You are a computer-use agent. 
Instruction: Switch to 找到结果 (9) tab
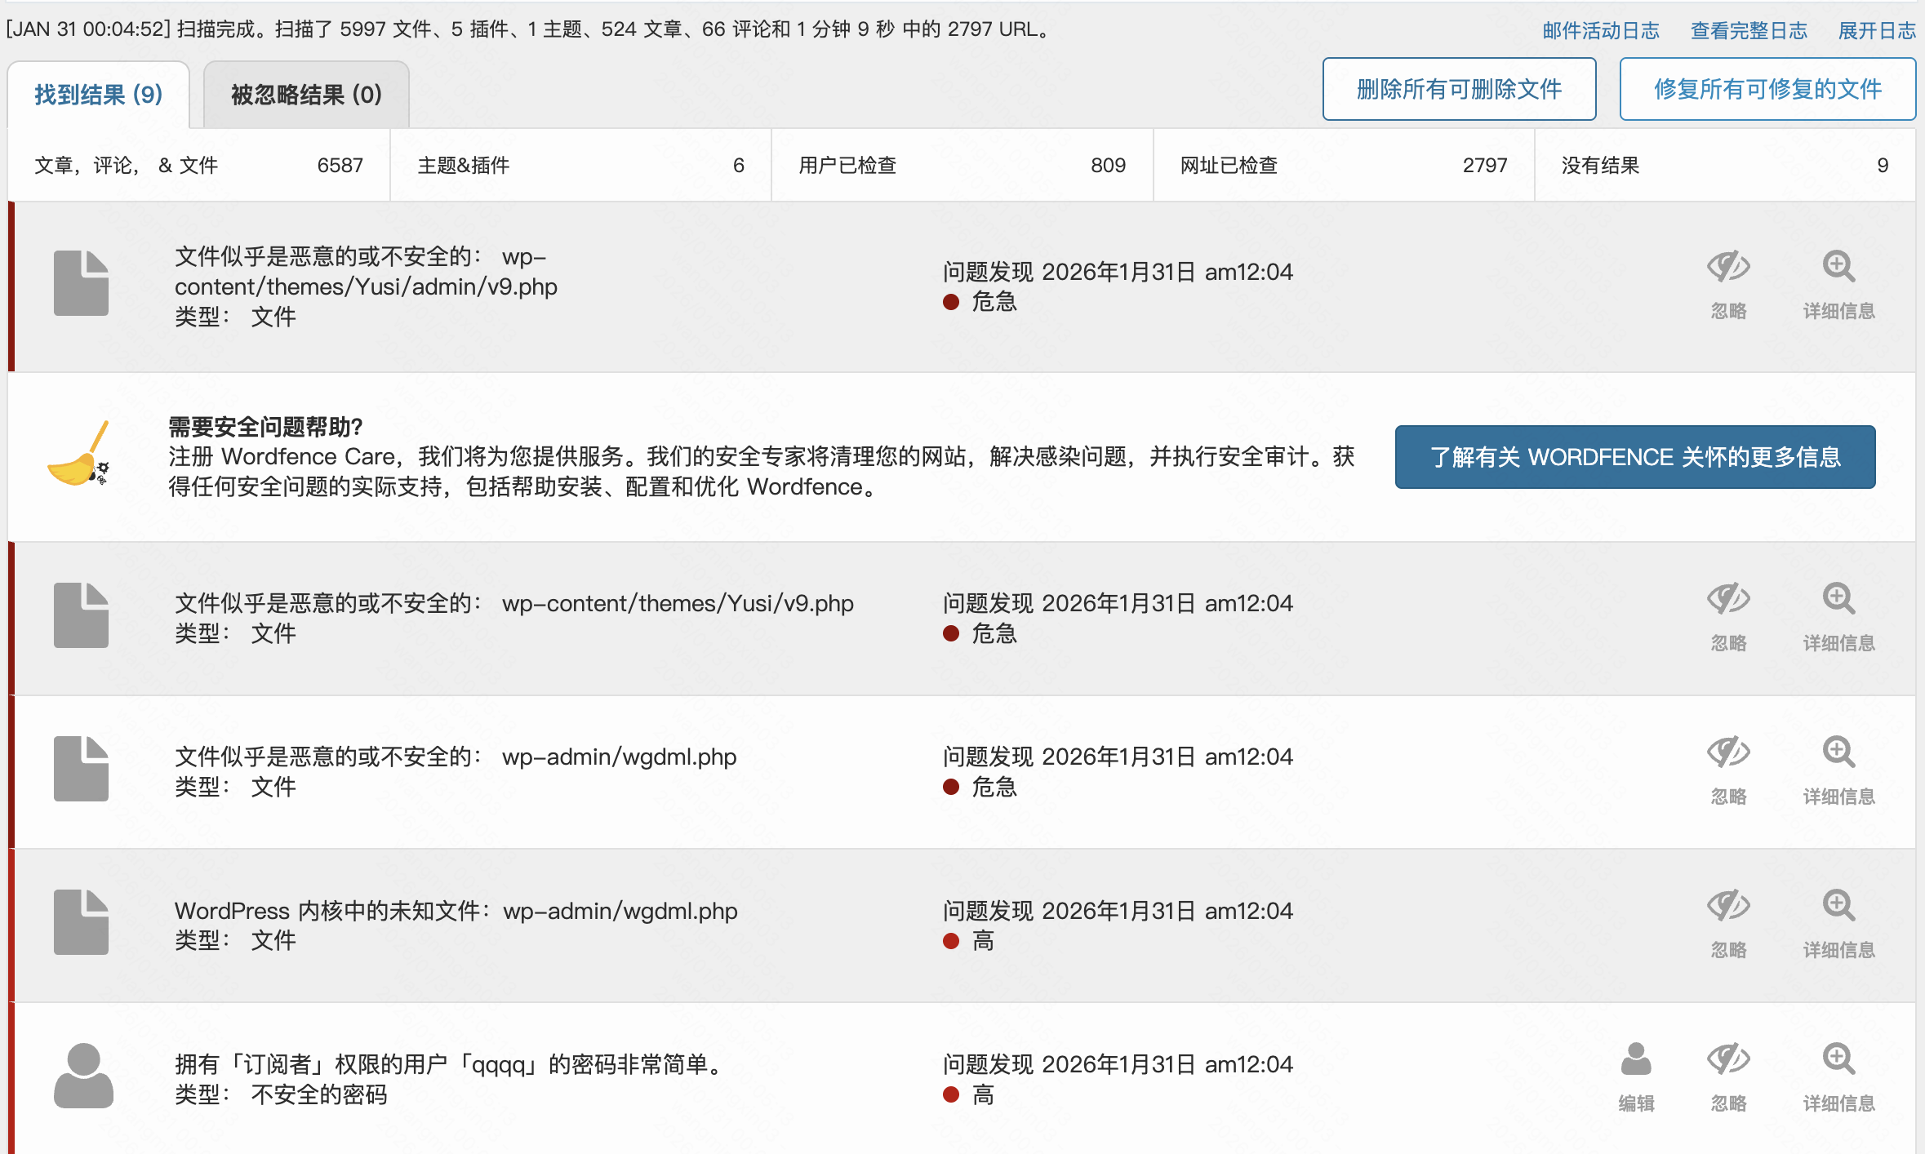click(x=99, y=95)
